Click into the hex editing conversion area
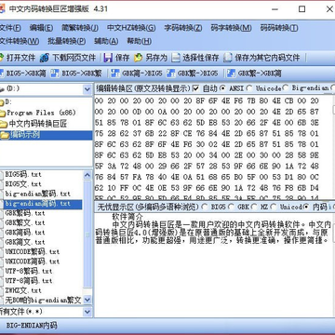 (x=213, y=147)
